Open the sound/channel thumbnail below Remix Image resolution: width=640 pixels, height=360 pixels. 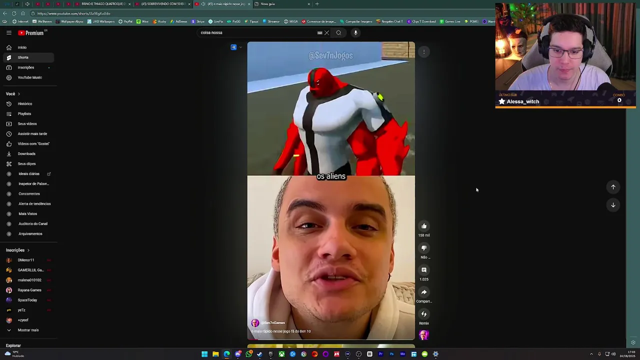tap(424, 335)
